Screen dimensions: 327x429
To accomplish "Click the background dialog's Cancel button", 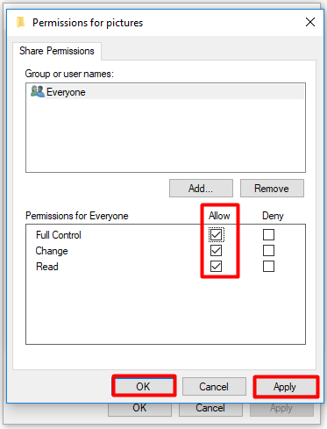I will point(210,410).
